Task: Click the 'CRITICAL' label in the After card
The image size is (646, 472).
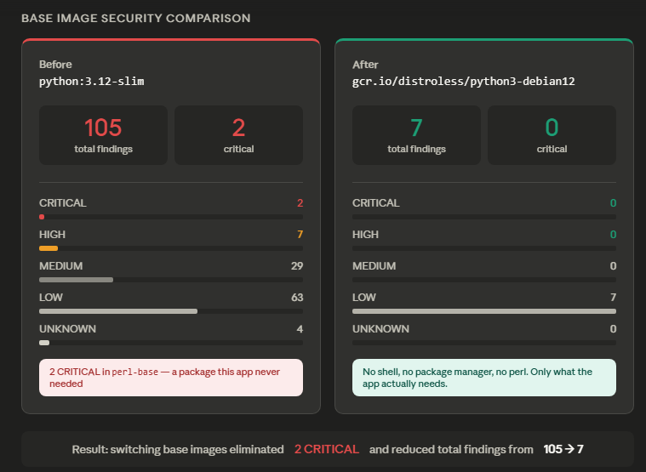Action: 375,203
